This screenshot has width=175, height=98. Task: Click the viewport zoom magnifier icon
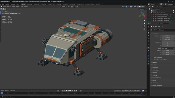(144, 20)
